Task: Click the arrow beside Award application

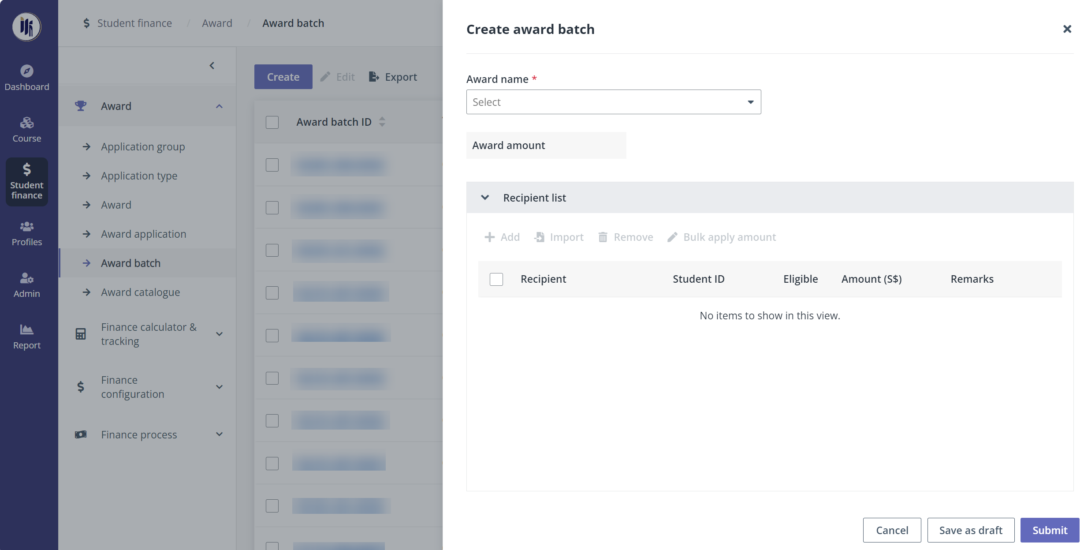Action: [x=86, y=234]
